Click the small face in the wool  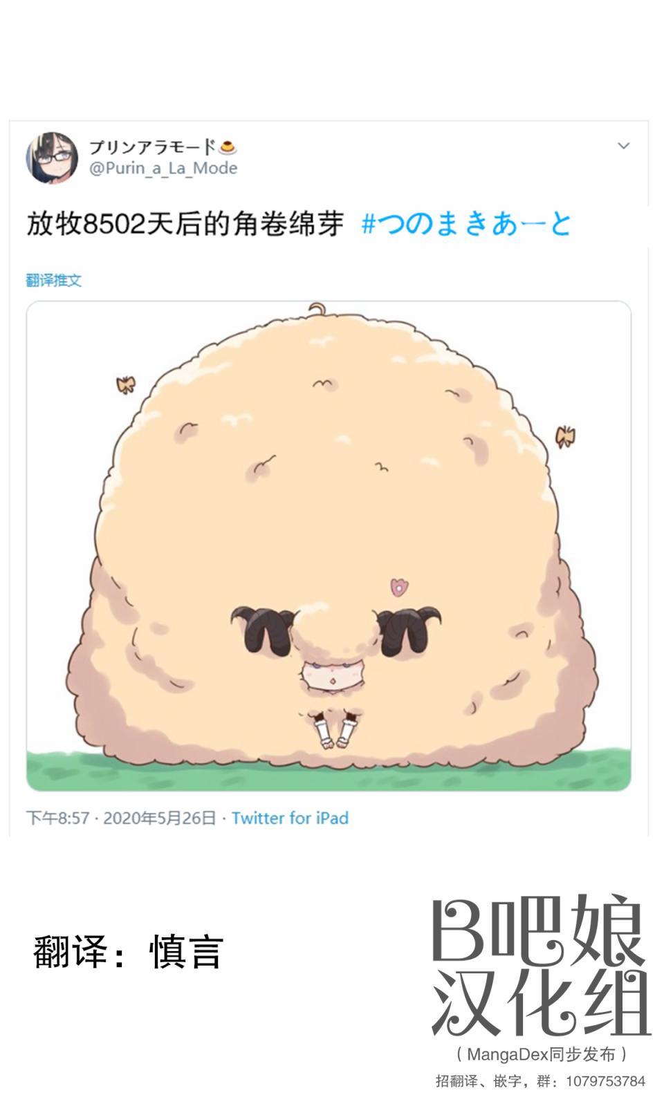coord(333,673)
